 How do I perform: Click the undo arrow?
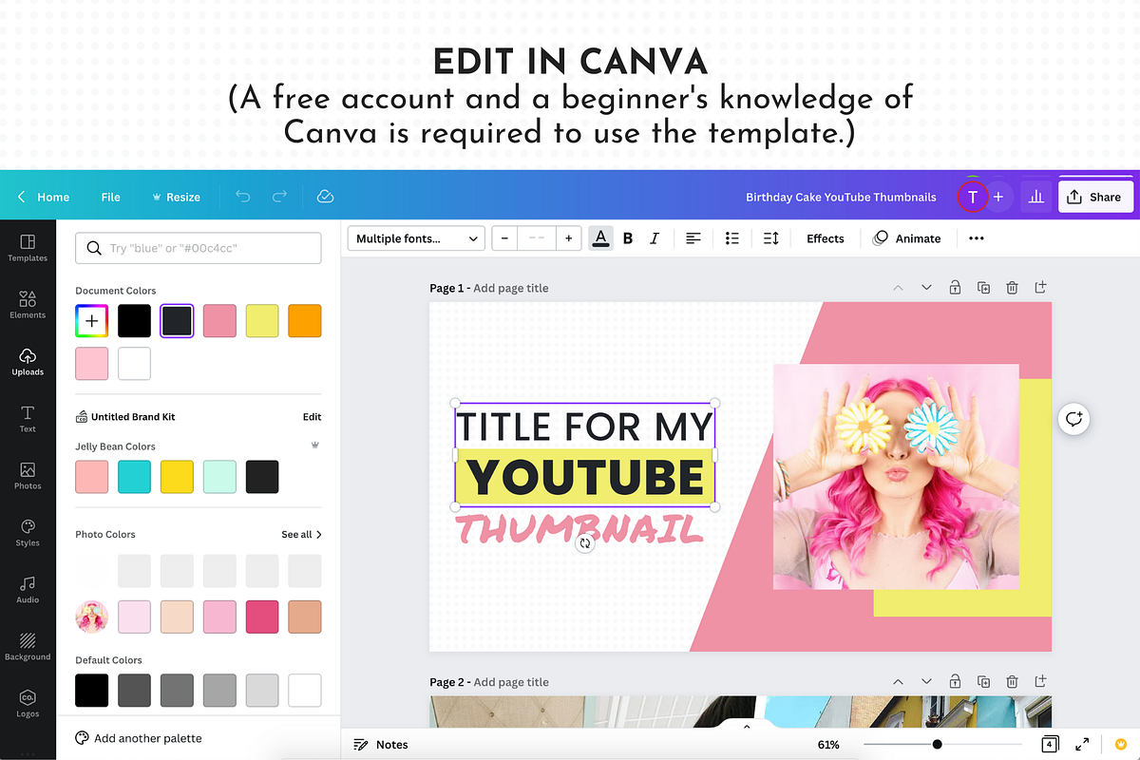tap(242, 197)
